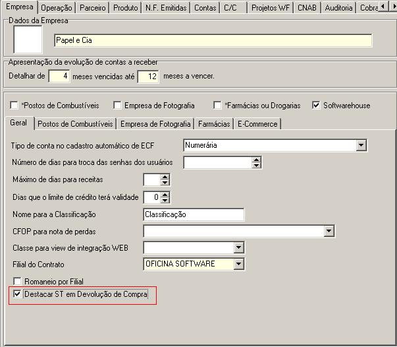Image resolution: width=397 pixels, height=347 pixels.
Task: Click the password change days field
Action: (x=218, y=162)
